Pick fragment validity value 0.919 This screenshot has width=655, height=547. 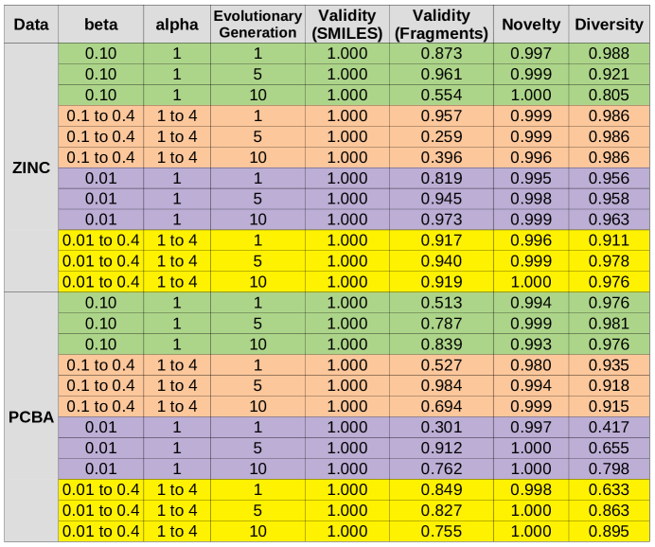coord(441,282)
